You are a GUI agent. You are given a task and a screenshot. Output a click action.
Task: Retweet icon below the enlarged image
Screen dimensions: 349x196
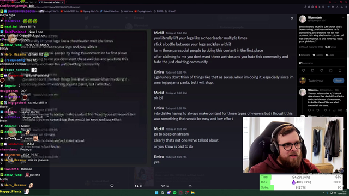tap(136, 186)
